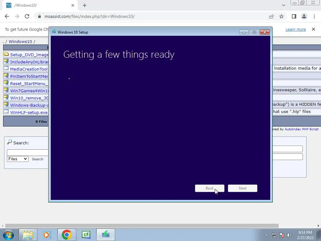The width and height of the screenshot is (321, 241).
Task: Bookmark this page with the star icon
Action: (x=282, y=16)
